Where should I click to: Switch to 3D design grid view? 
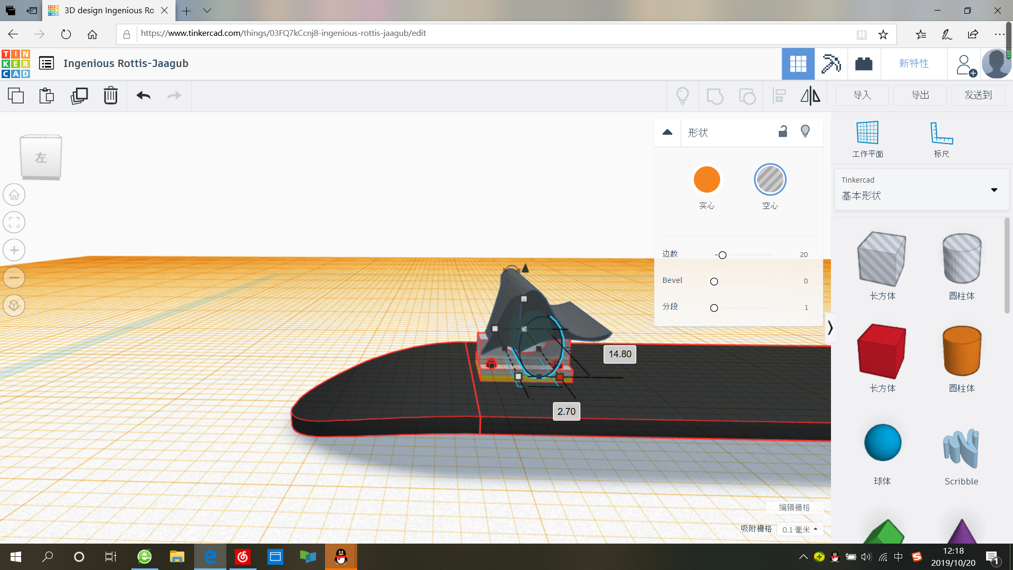tap(798, 64)
